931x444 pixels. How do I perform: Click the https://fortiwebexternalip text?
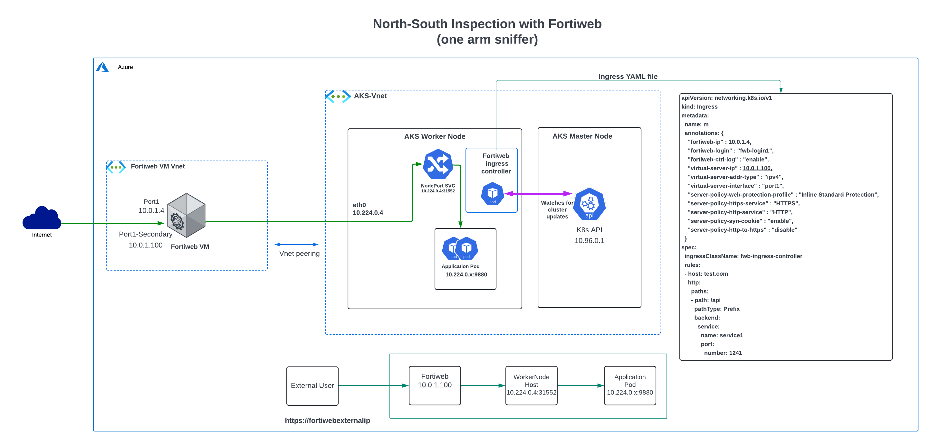point(327,421)
